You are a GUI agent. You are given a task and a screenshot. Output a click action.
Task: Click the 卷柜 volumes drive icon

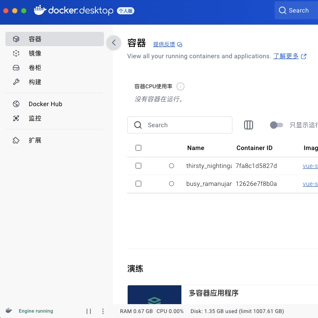click(x=16, y=68)
